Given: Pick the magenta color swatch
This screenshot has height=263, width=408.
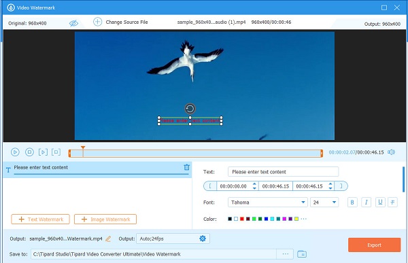Looking at the screenshot, I should 284,219.
